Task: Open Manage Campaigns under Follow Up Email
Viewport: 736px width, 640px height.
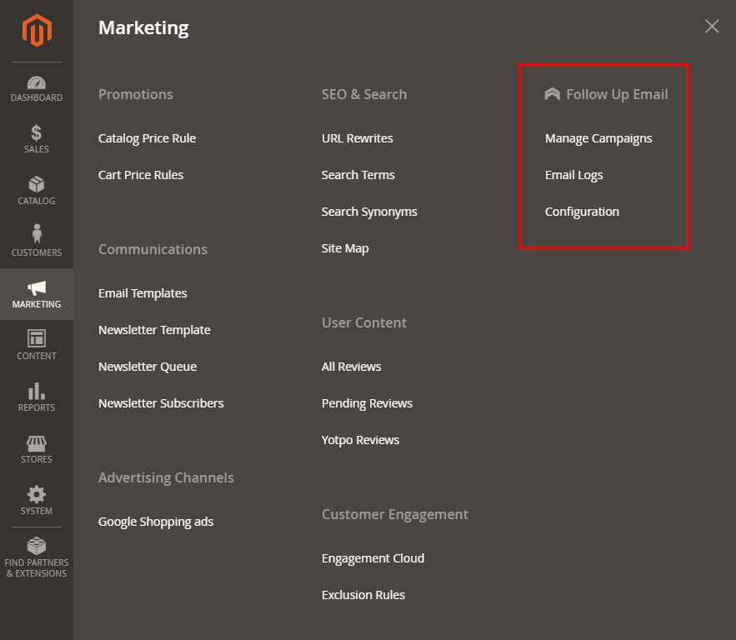Action: tap(598, 138)
